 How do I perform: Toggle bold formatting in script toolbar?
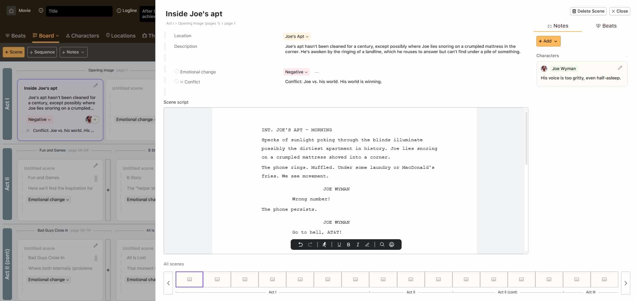click(348, 245)
